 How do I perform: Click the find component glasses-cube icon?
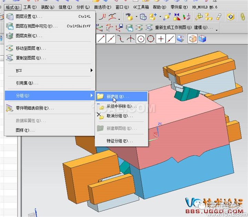pyautogui.click(x=130, y=17)
